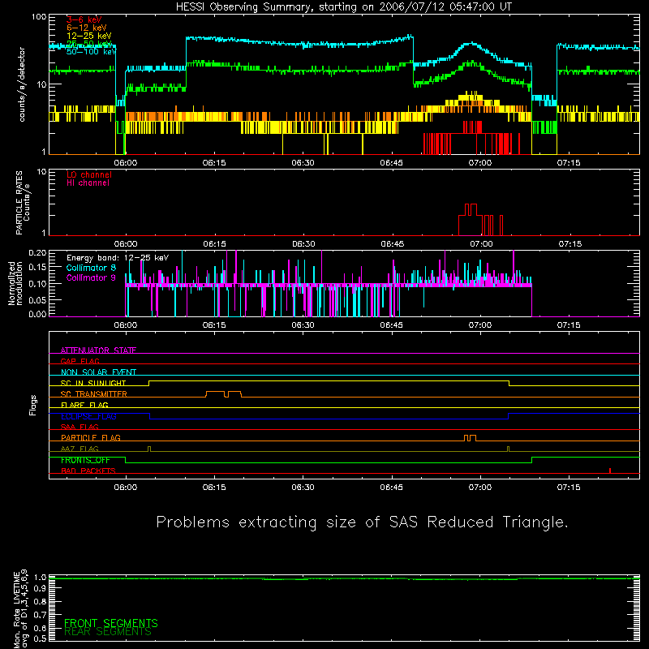Click "0.15" on the modulation axis

tap(37, 268)
